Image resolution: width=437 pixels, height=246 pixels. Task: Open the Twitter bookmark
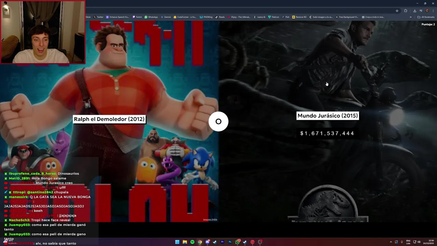(x=98, y=17)
